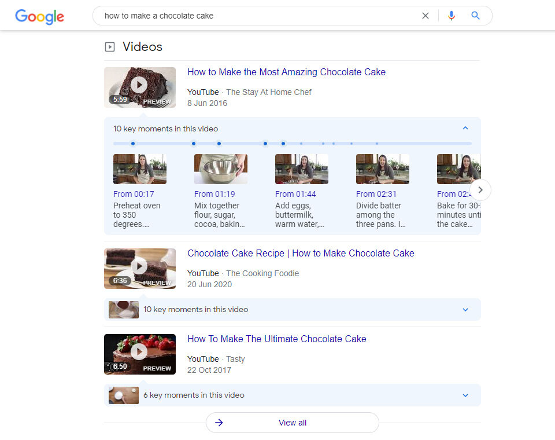Jump to fourth timeline dot at 02:31
The height and width of the screenshot is (440, 555).
[265, 144]
